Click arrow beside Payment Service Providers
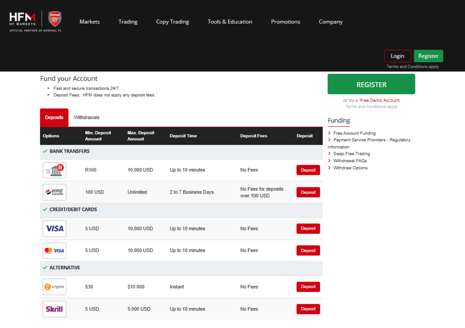Screen dimensions: 465x328 click(329, 139)
